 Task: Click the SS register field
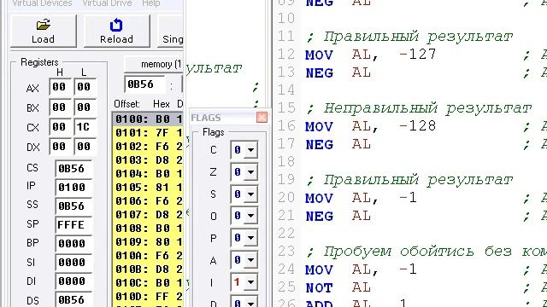pyautogui.click(x=74, y=206)
